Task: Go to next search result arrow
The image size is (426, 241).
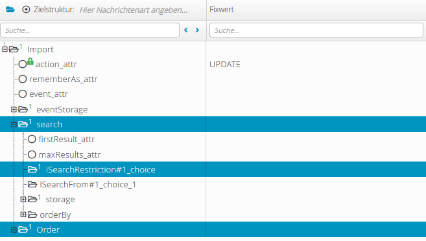Action: 198,30
